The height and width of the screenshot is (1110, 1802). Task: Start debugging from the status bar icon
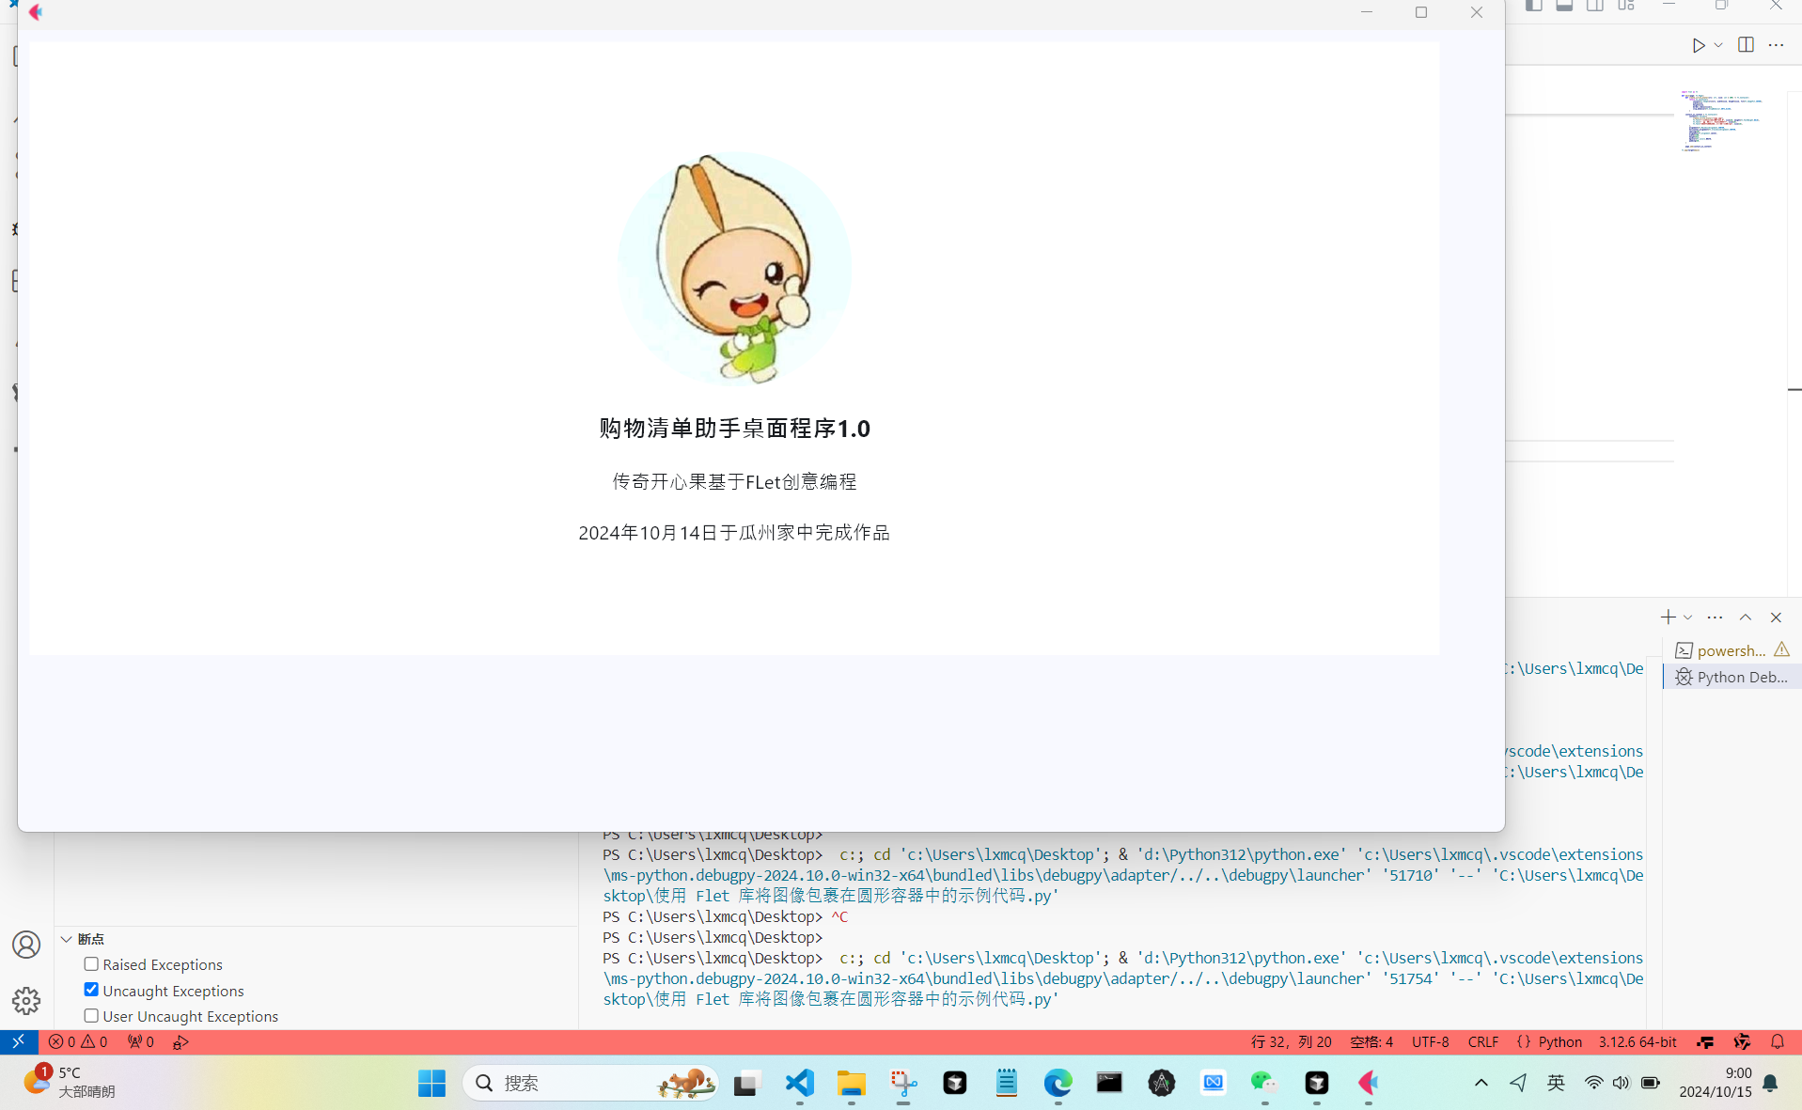(180, 1041)
